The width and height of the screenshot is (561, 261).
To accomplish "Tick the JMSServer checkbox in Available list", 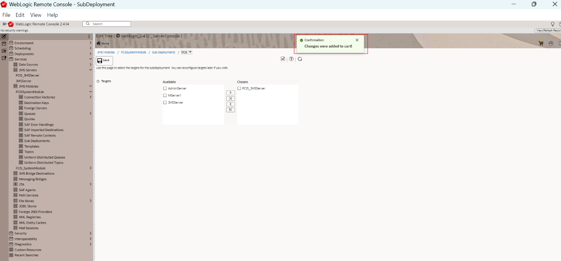I will [165, 102].
